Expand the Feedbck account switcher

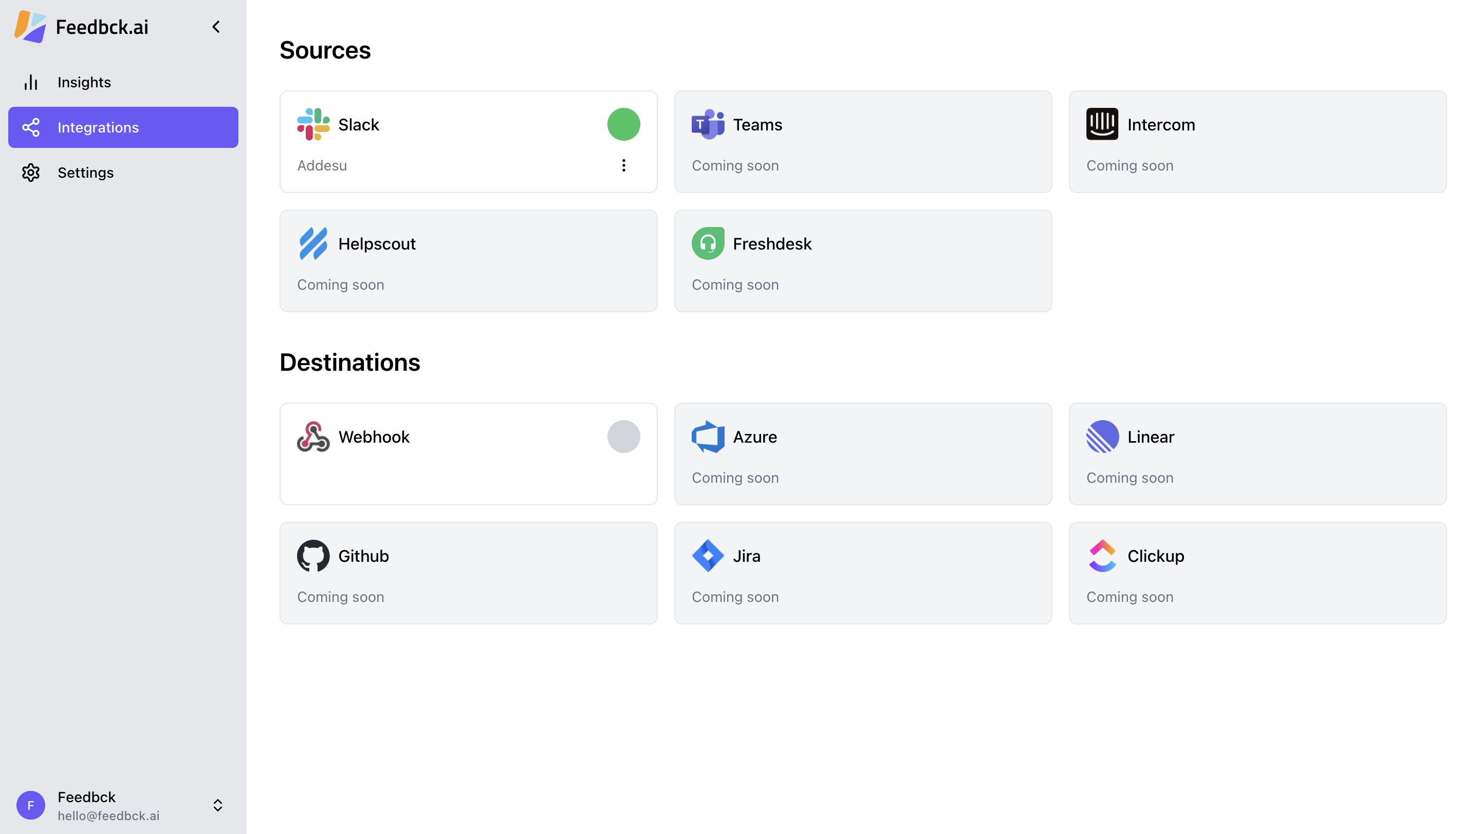tap(218, 805)
